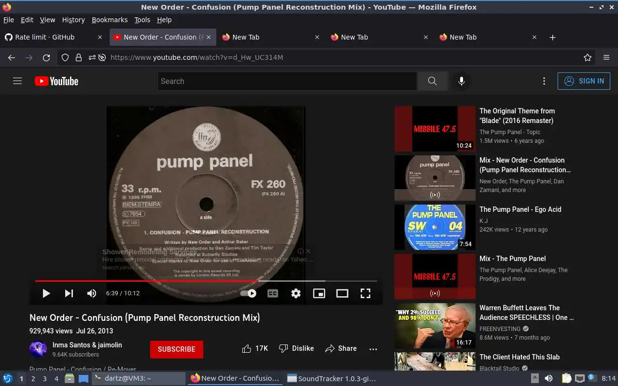Open YouTube settings three-dot menu
618x386 pixels.
544,81
